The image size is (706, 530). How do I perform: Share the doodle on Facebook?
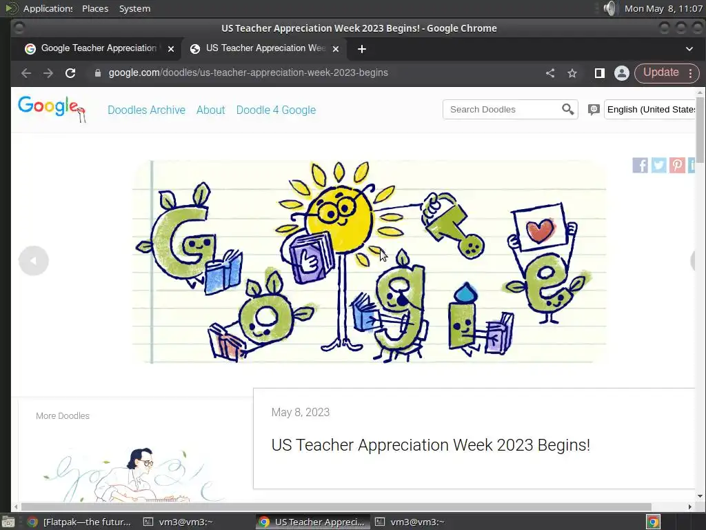click(641, 166)
